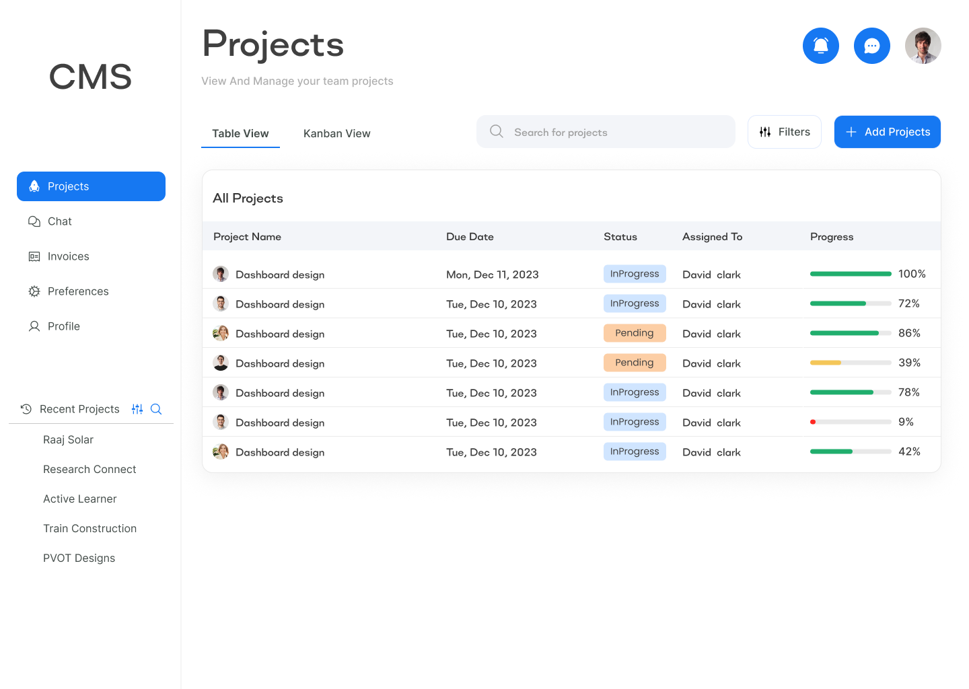
Task: Click the messages chat icon in header
Action: 872,45
